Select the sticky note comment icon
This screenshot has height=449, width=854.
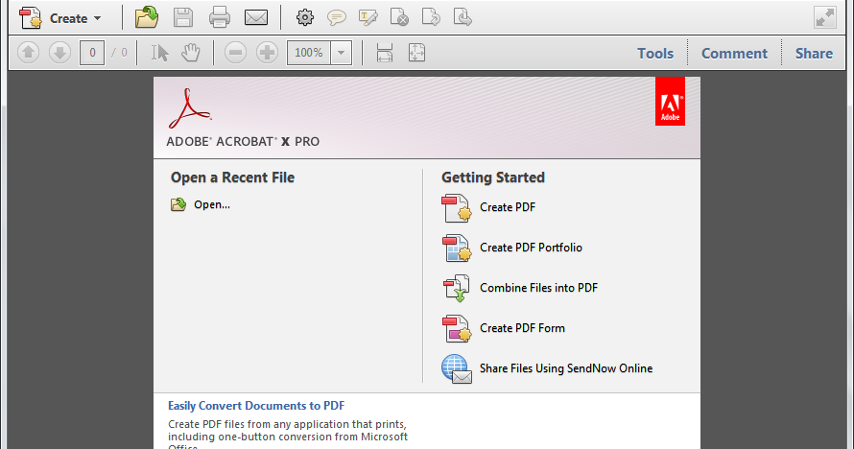click(x=336, y=18)
